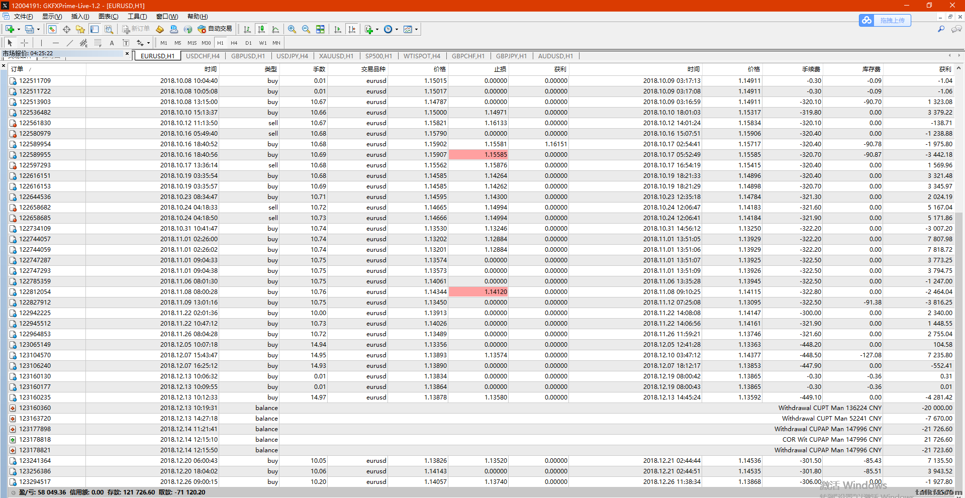Toggle the Terminal panel icon
Image resolution: width=965 pixels, height=498 pixels.
(94, 29)
